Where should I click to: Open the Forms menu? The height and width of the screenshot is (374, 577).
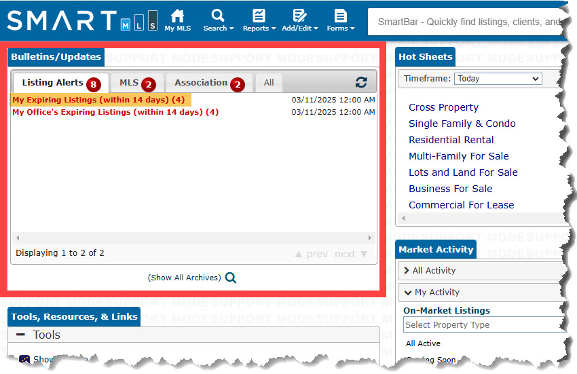[340, 20]
